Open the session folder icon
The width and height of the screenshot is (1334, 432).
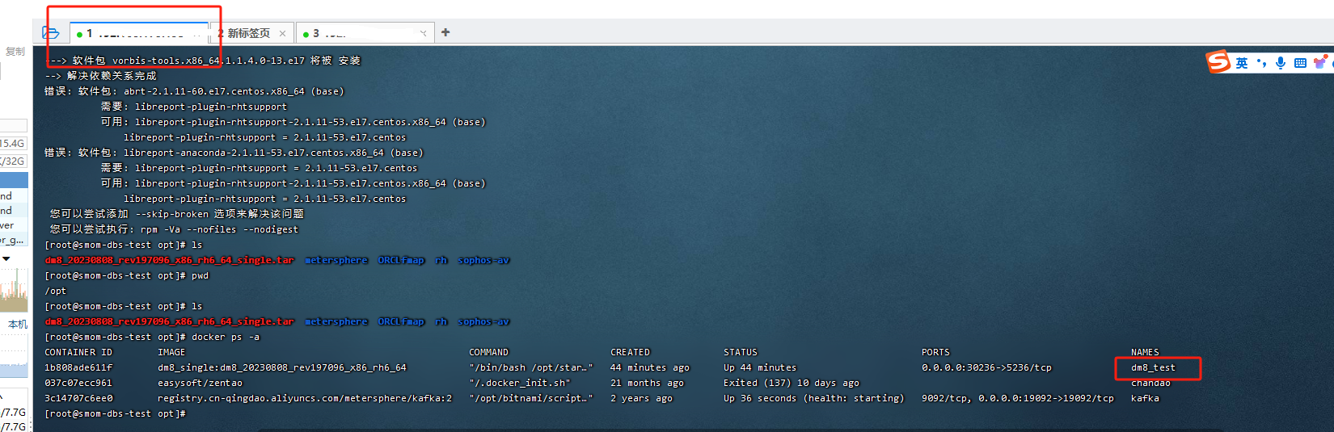[x=50, y=33]
